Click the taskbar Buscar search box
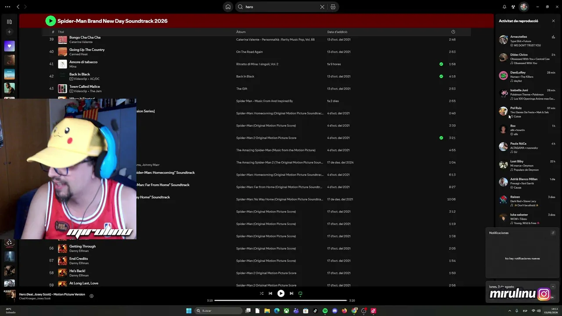Viewport: 562px width, 316px height. point(219,311)
